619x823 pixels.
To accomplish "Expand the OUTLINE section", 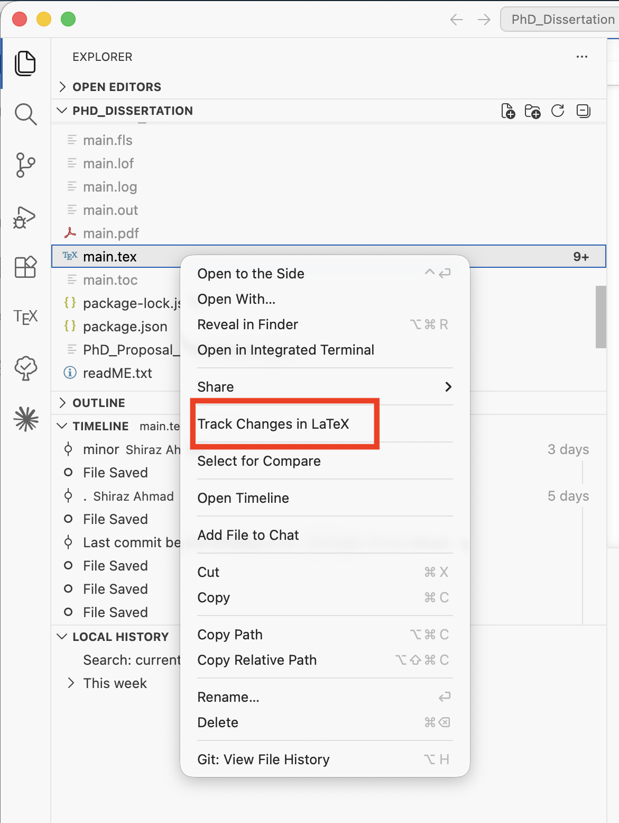I will [x=62, y=403].
